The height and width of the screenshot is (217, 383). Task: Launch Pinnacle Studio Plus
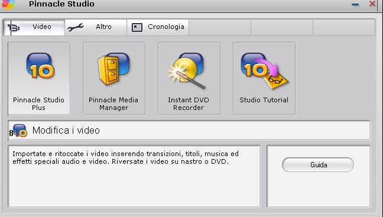39,79
